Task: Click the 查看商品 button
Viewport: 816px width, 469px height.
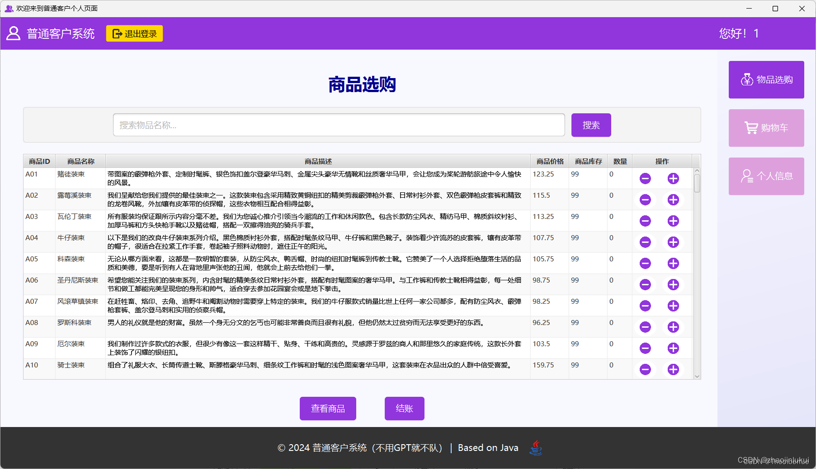Action: click(328, 408)
